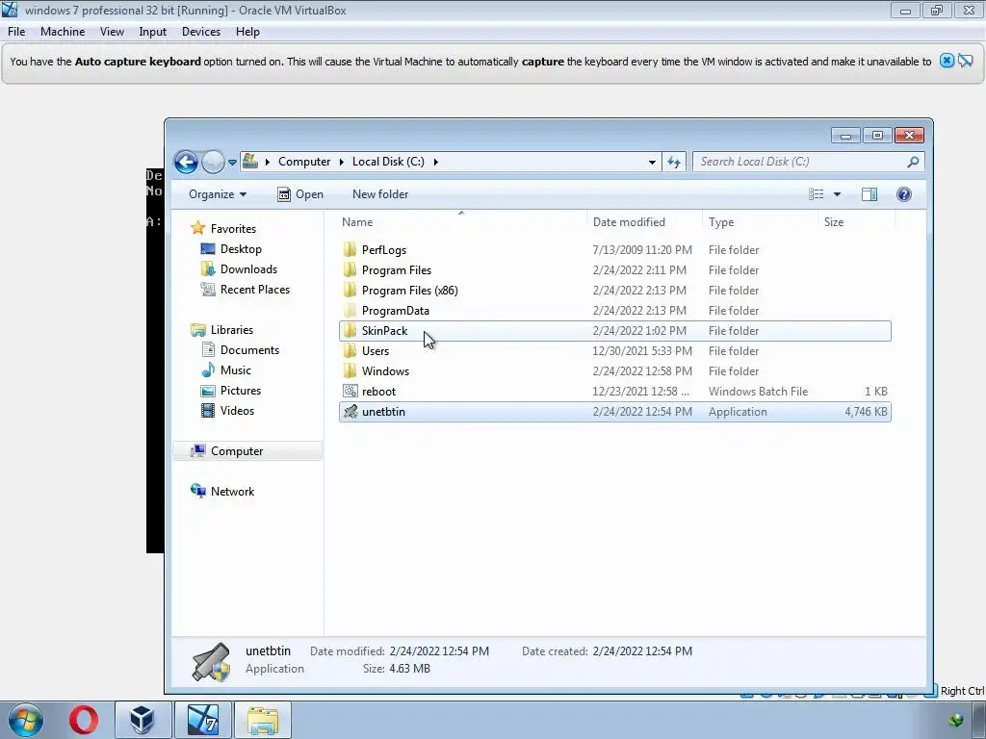Suppress this VirtualBox message icon
The image size is (986, 739).
pos(965,61)
